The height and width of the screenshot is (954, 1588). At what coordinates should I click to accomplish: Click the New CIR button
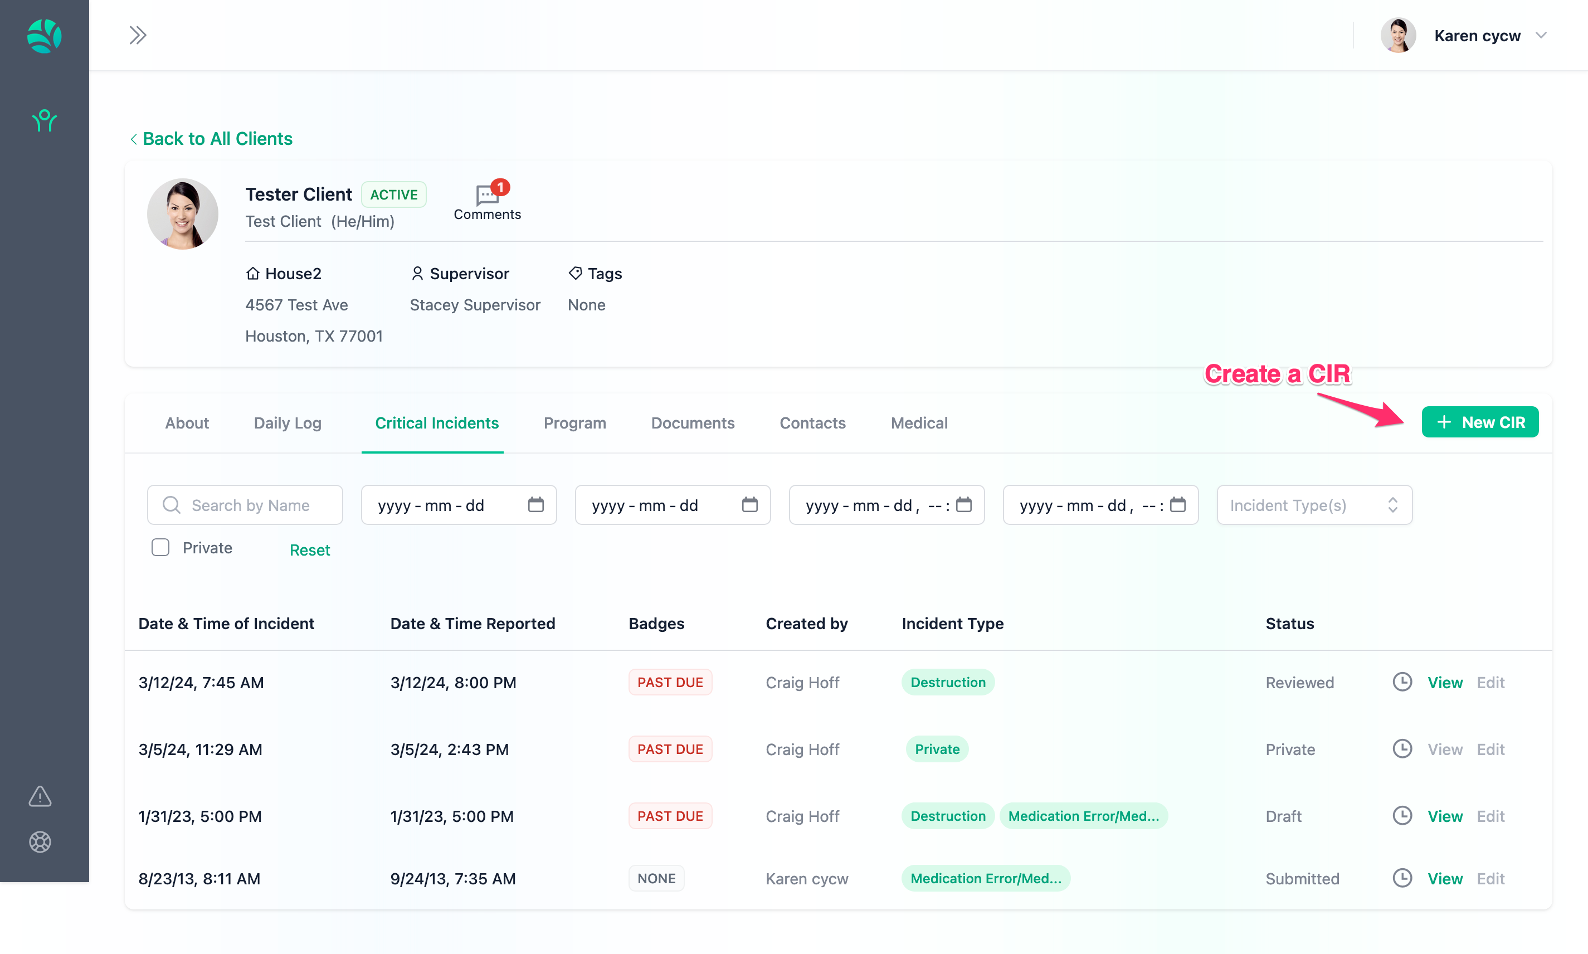click(1479, 422)
